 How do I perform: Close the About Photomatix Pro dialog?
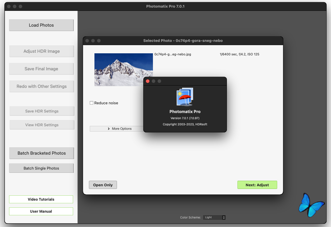pyautogui.click(x=148, y=81)
